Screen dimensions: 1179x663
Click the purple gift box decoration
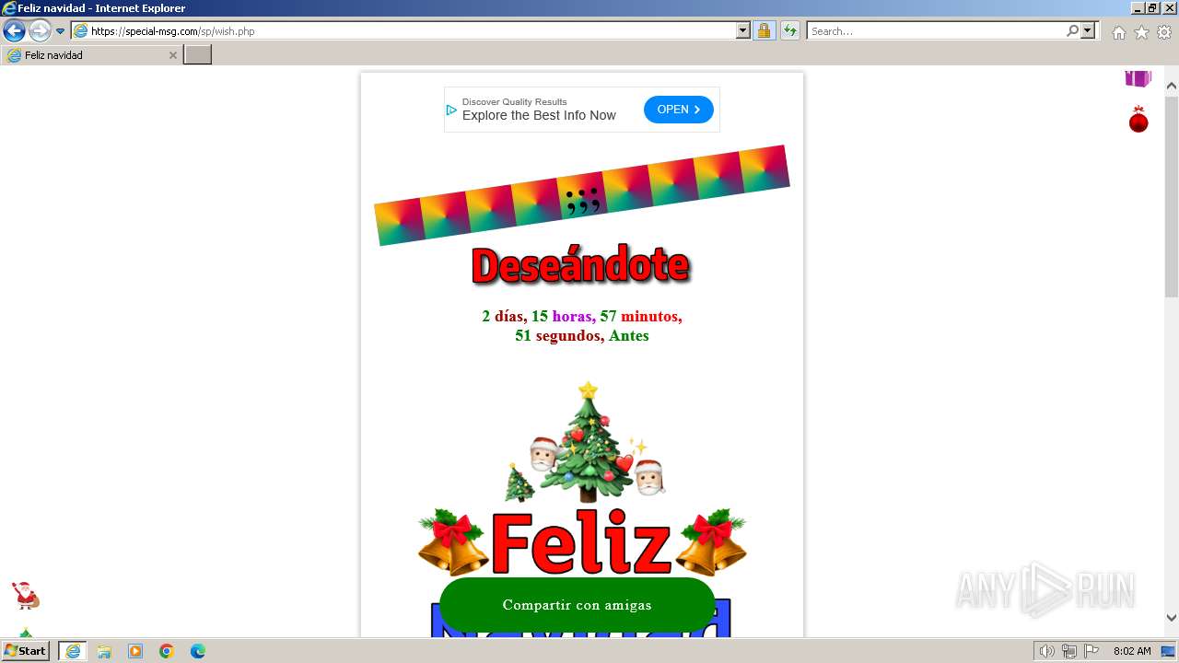point(1138,78)
